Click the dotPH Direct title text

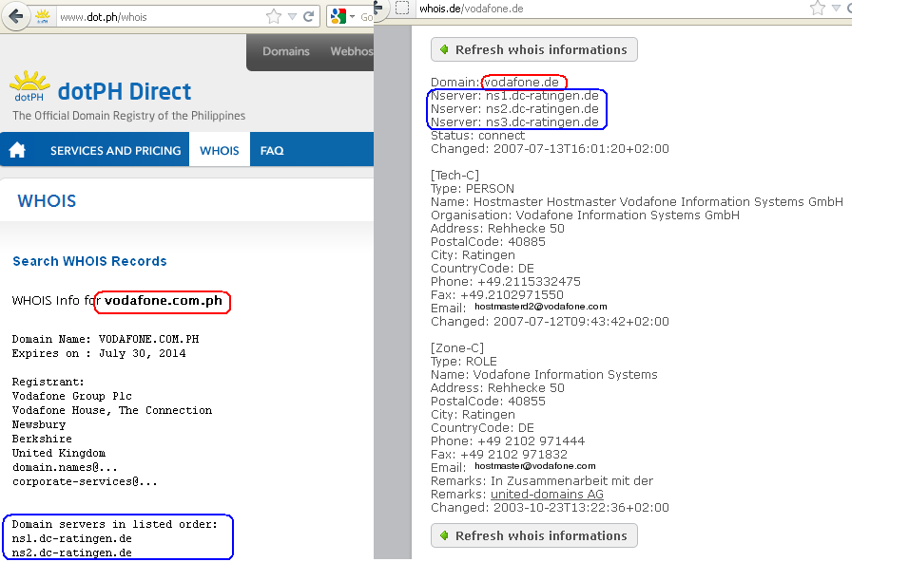point(125,91)
